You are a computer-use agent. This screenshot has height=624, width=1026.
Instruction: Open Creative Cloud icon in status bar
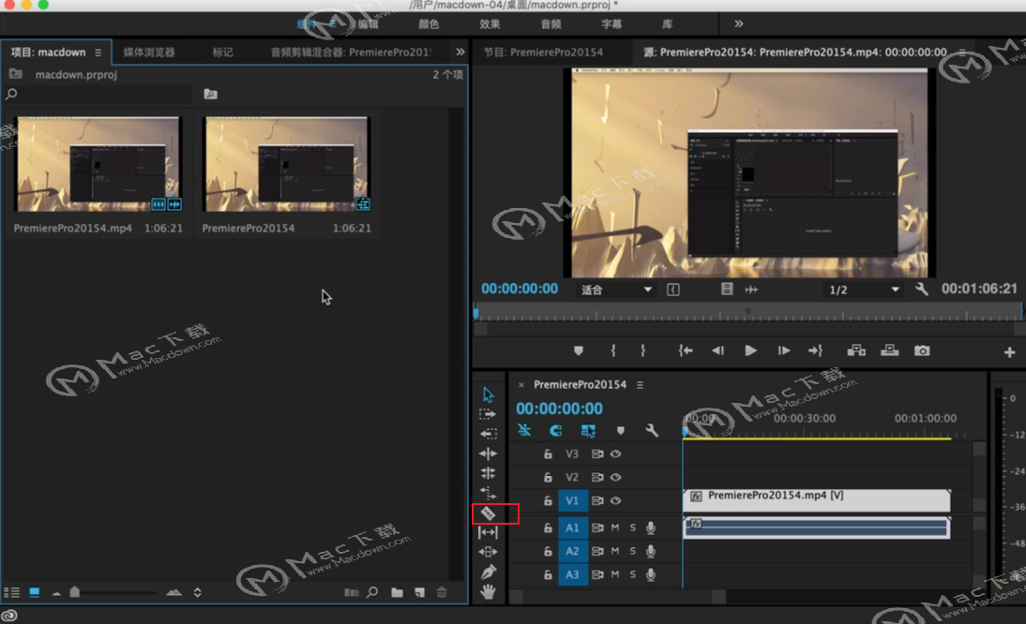9,615
